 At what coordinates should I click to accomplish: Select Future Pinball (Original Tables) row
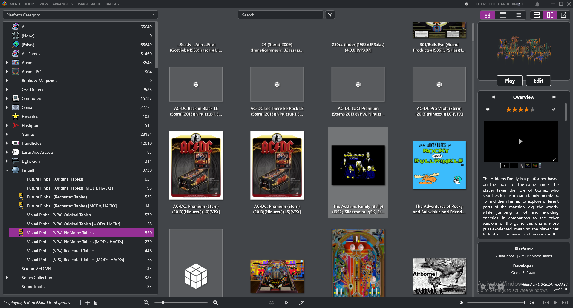pos(81,179)
